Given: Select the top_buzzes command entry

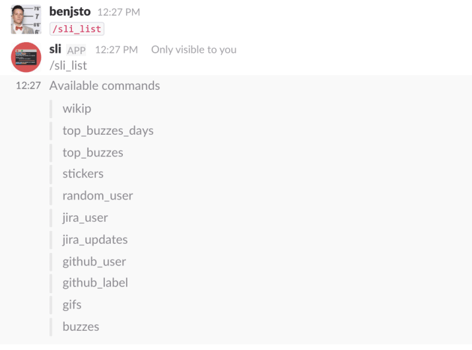Looking at the screenshot, I should 92,153.
